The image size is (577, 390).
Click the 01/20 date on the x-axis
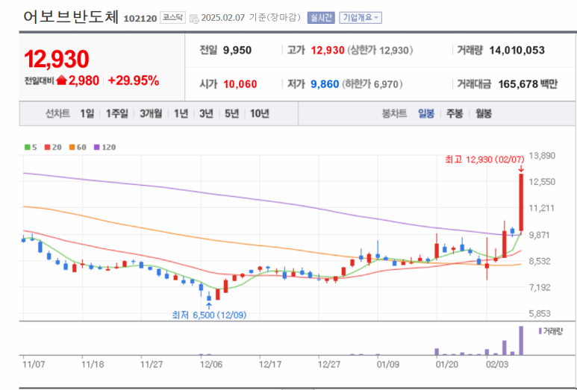pos(446,364)
